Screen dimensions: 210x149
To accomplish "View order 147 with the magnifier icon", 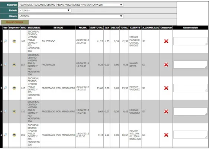I will point(5,88).
